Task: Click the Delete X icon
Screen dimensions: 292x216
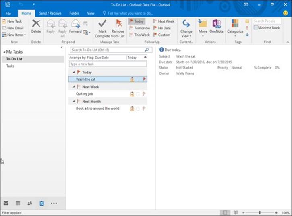Action: pos(36,24)
